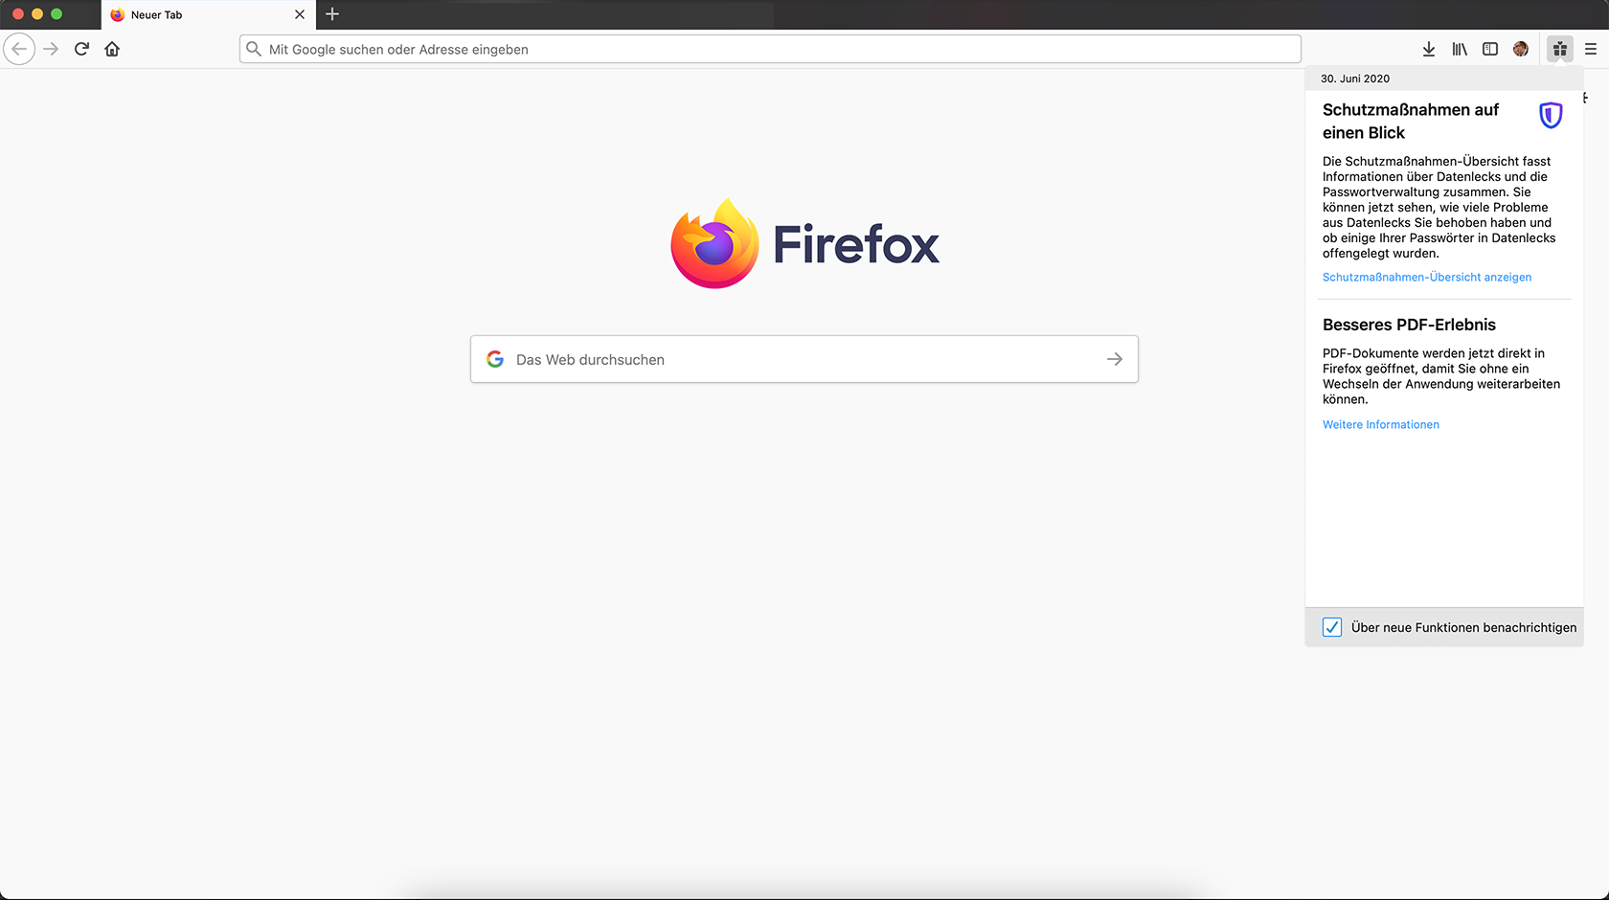Viewport: 1609px width, 900px height.
Task: Uncheck Über neue Funktionen benachrichtigen
Action: 1332,627
